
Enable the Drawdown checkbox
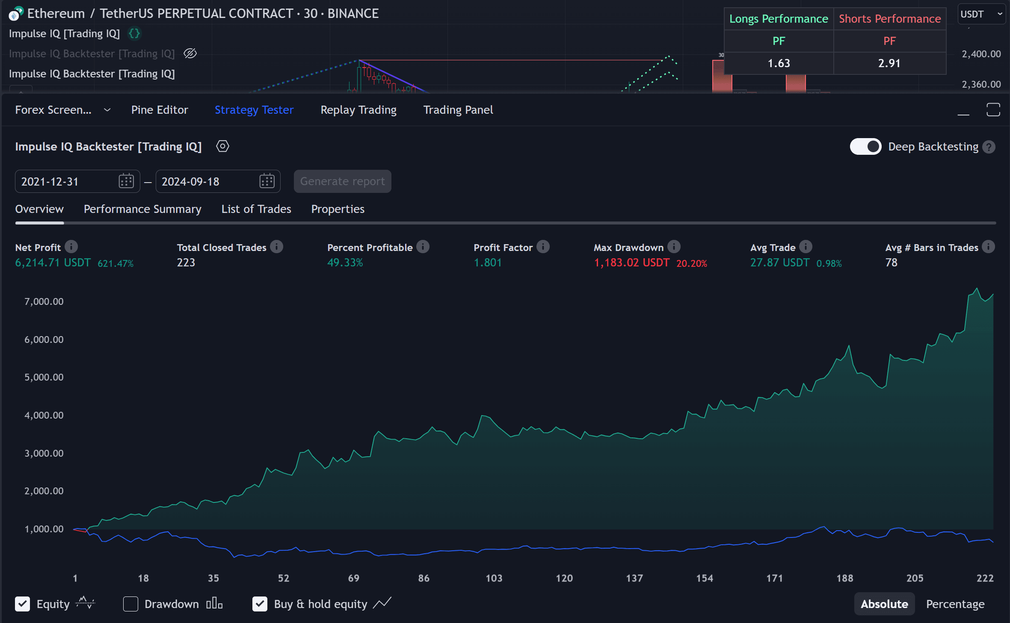(x=130, y=604)
